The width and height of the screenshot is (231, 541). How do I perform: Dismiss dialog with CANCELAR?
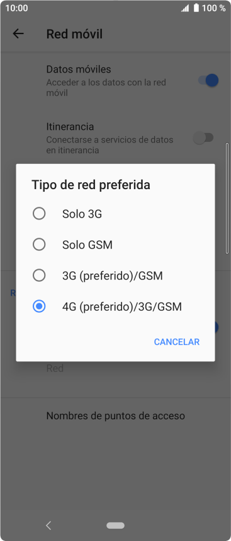pyautogui.click(x=177, y=342)
